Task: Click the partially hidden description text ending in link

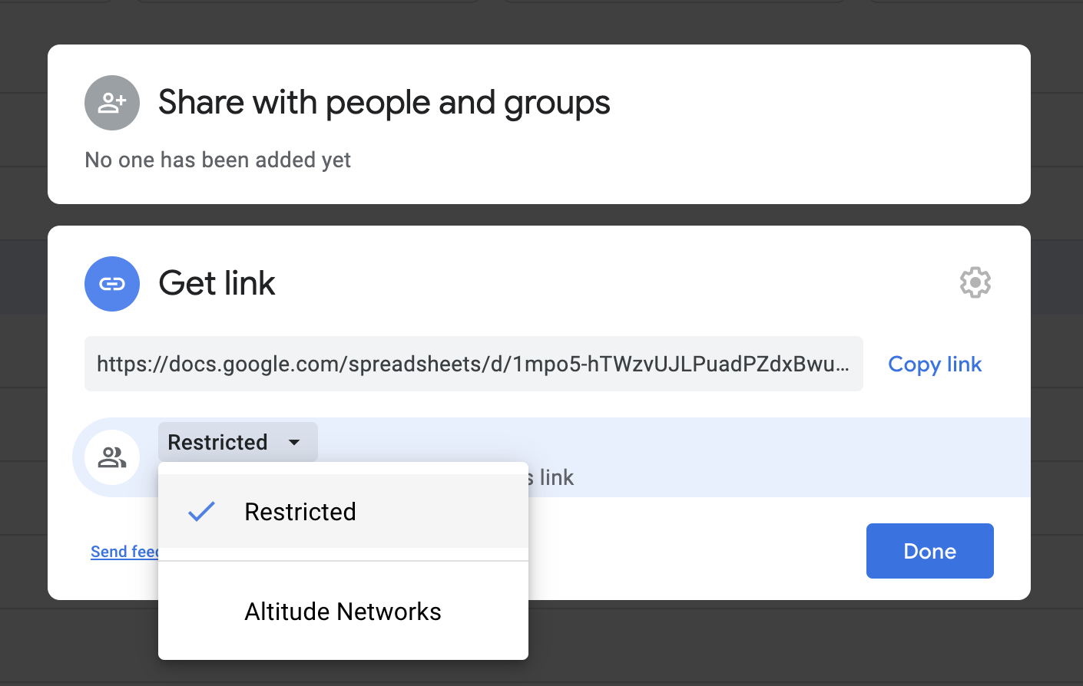Action: [x=551, y=477]
